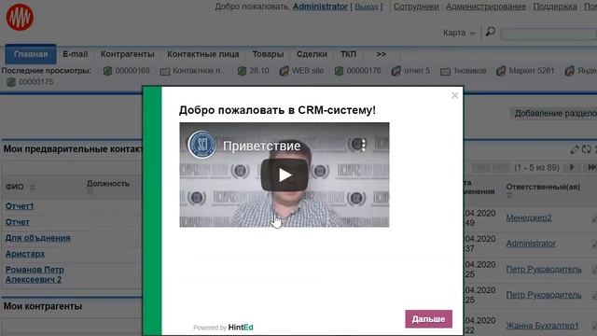Sort by Ответственный(ая) column arrow
597x336 pixels.
tap(509, 195)
